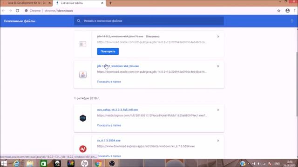Viewport: 298px width, 167px height.
Task: Click the red ExpressVPN file icon
Action: [x=83, y=149]
